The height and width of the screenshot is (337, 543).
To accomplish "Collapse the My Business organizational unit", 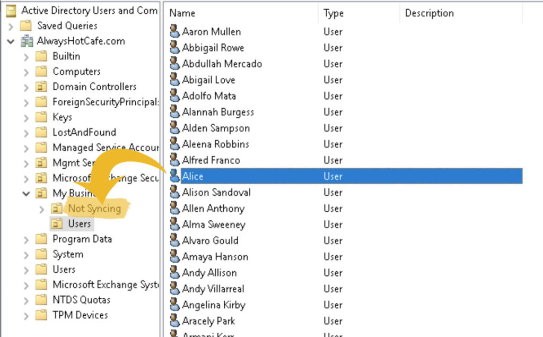I will point(26,193).
